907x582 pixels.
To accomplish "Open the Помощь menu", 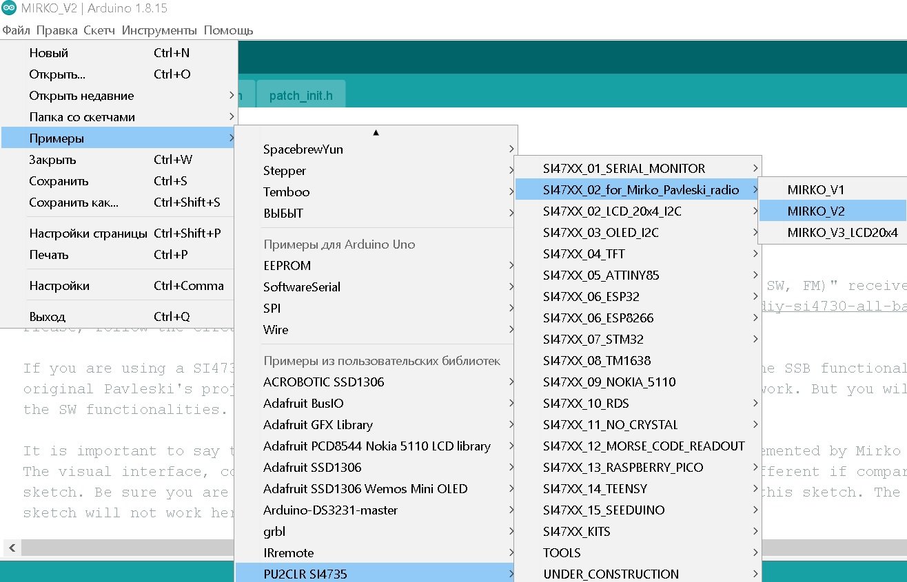I will [228, 30].
